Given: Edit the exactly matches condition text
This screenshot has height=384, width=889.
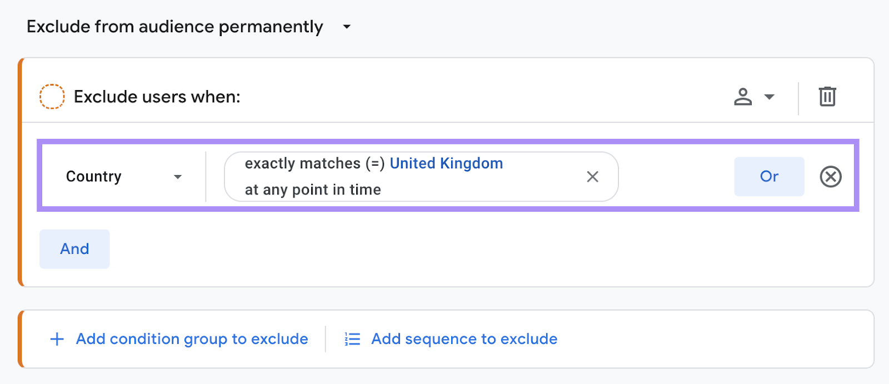Looking at the screenshot, I should pyautogui.click(x=314, y=163).
